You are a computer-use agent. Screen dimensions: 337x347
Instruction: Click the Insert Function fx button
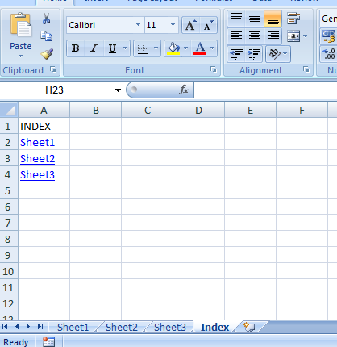[x=184, y=90]
